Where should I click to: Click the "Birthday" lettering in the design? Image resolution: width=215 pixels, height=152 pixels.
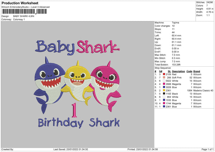point(61,123)
